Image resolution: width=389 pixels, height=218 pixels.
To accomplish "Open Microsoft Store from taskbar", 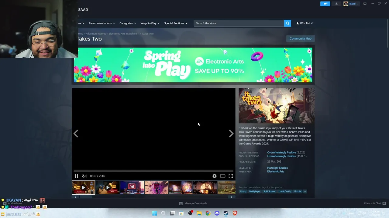I will coord(181,213).
